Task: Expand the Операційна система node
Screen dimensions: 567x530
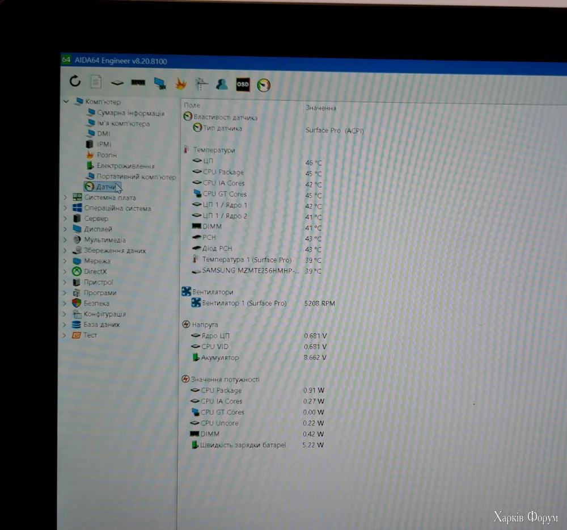Action: click(65, 208)
